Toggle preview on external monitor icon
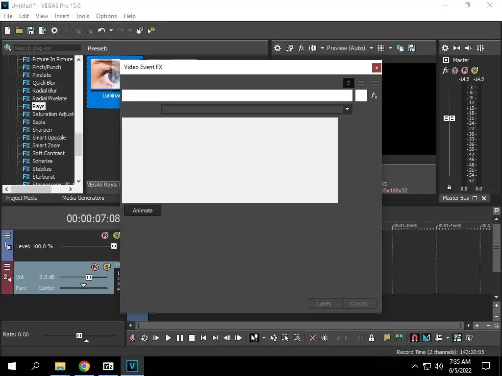Image resolution: width=502 pixels, height=376 pixels. point(289,48)
